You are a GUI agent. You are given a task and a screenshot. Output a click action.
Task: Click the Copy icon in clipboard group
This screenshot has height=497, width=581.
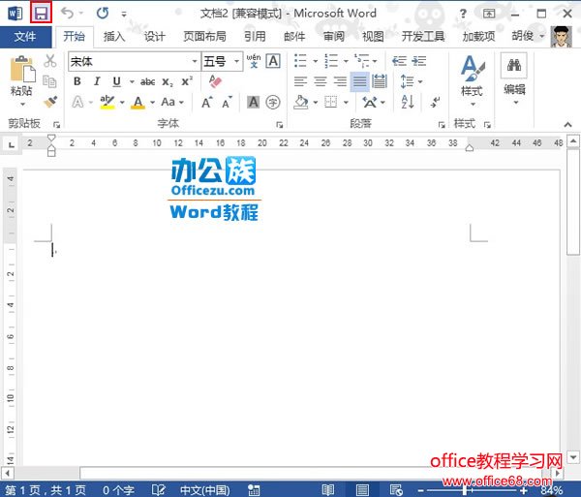click(x=49, y=81)
